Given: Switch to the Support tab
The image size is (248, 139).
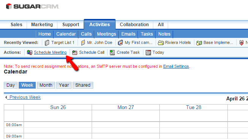Looking at the screenshot, I should coord(71,25).
